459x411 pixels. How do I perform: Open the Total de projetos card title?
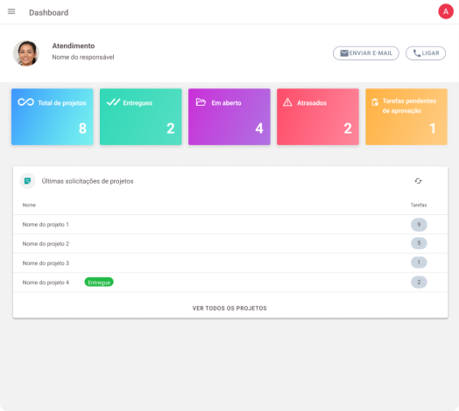62,103
